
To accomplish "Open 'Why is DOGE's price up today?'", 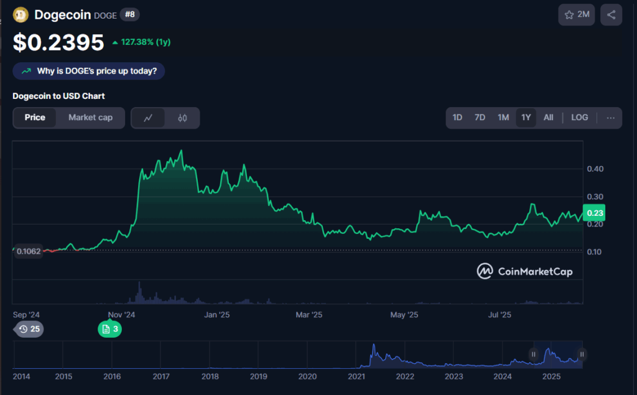I will click(x=88, y=71).
